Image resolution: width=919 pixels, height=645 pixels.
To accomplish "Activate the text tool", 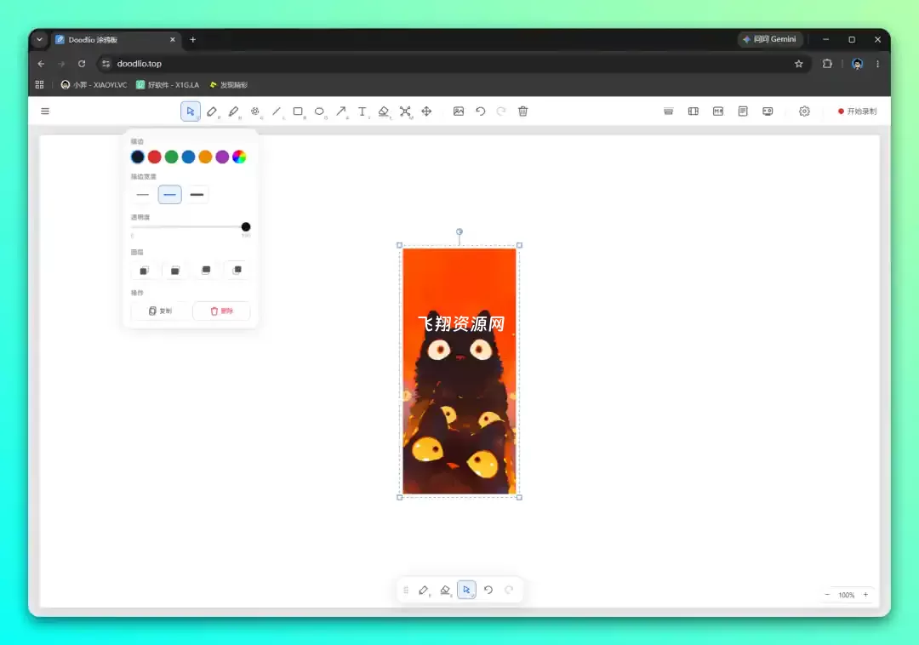I will click(x=362, y=111).
